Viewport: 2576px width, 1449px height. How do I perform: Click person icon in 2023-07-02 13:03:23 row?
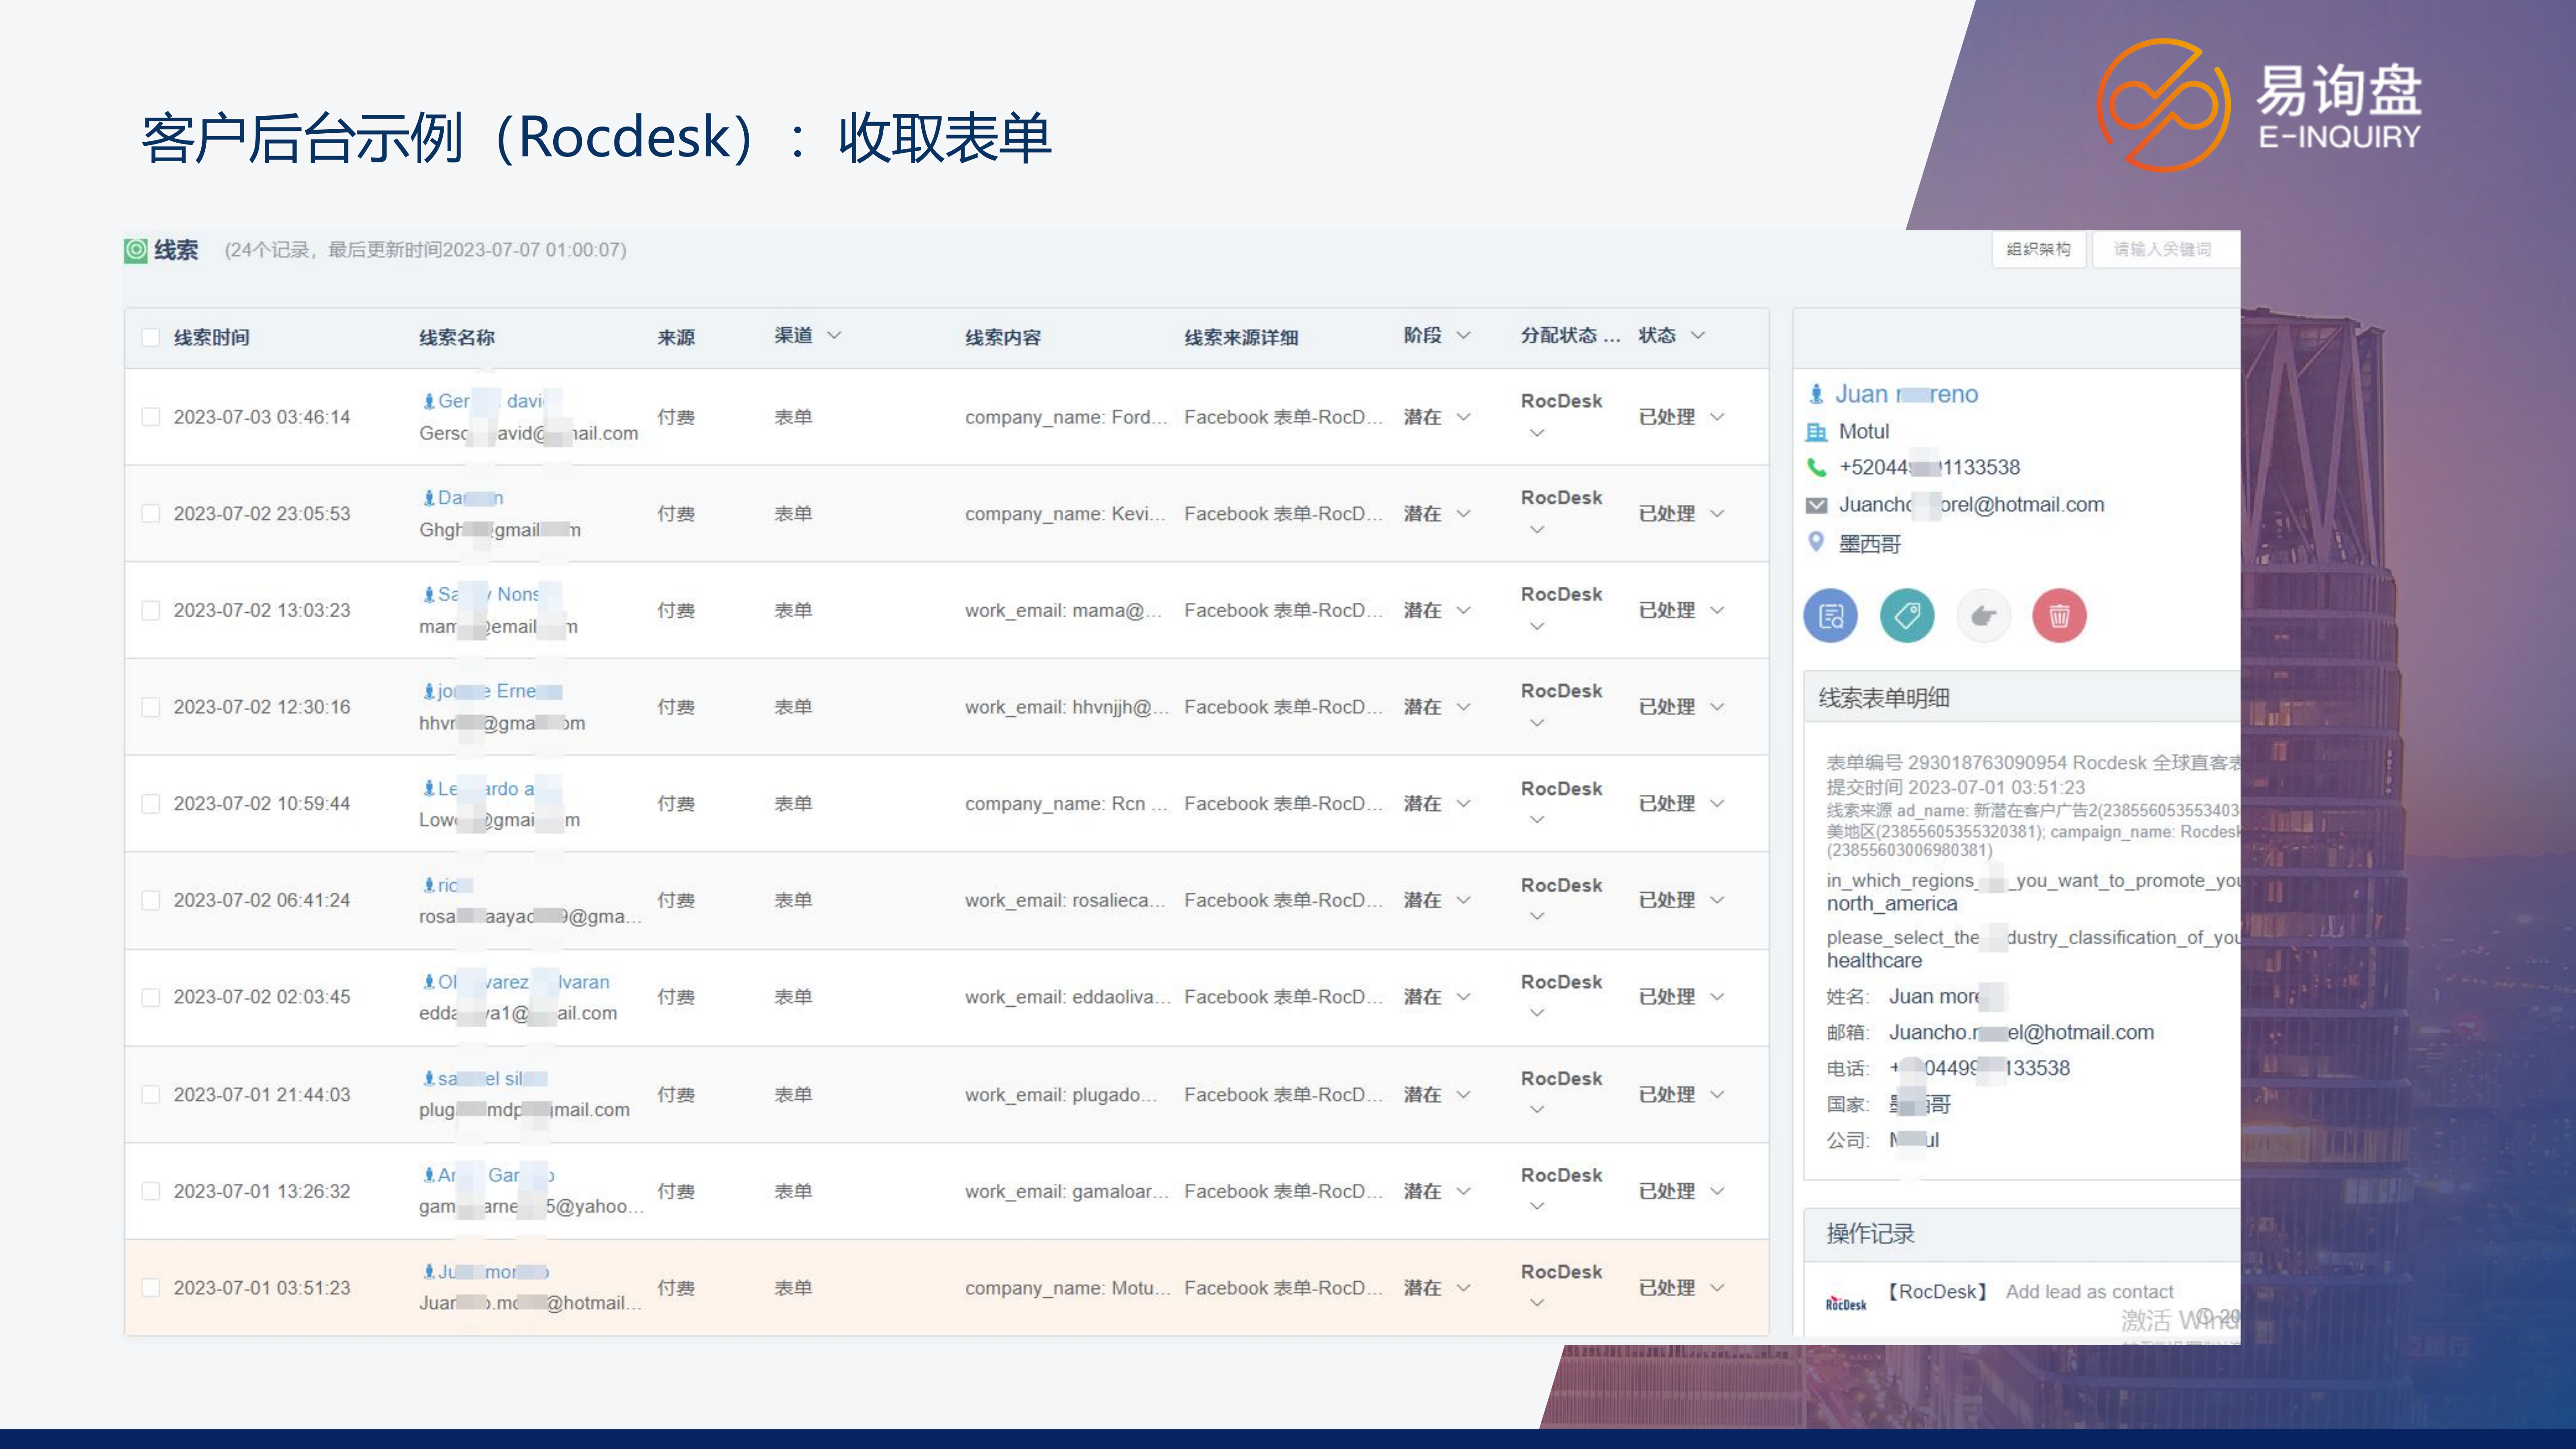pos(428,594)
